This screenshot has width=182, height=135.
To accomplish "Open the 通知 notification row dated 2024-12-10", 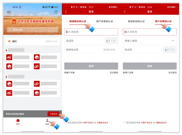I will pos(33,41).
